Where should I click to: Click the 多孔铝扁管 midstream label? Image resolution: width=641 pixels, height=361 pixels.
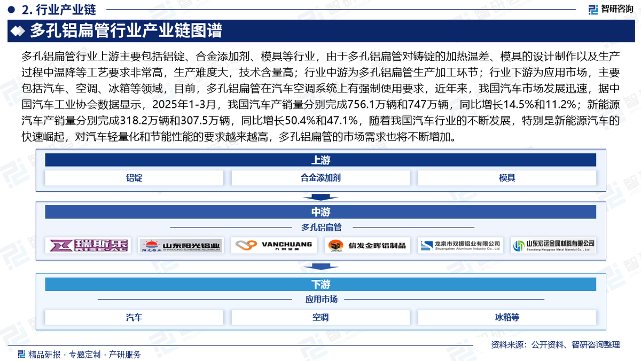(321, 227)
